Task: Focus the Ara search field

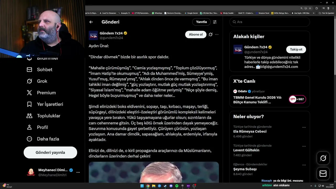Action: point(270,22)
